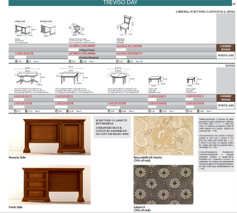This screenshot has height=213, width=237.
Task: Click the TREVISO DAY page title
Action: click(120, 2)
